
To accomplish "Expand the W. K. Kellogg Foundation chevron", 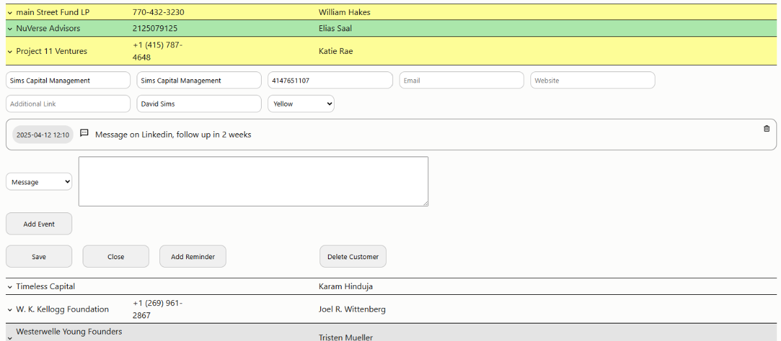I will coord(10,310).
